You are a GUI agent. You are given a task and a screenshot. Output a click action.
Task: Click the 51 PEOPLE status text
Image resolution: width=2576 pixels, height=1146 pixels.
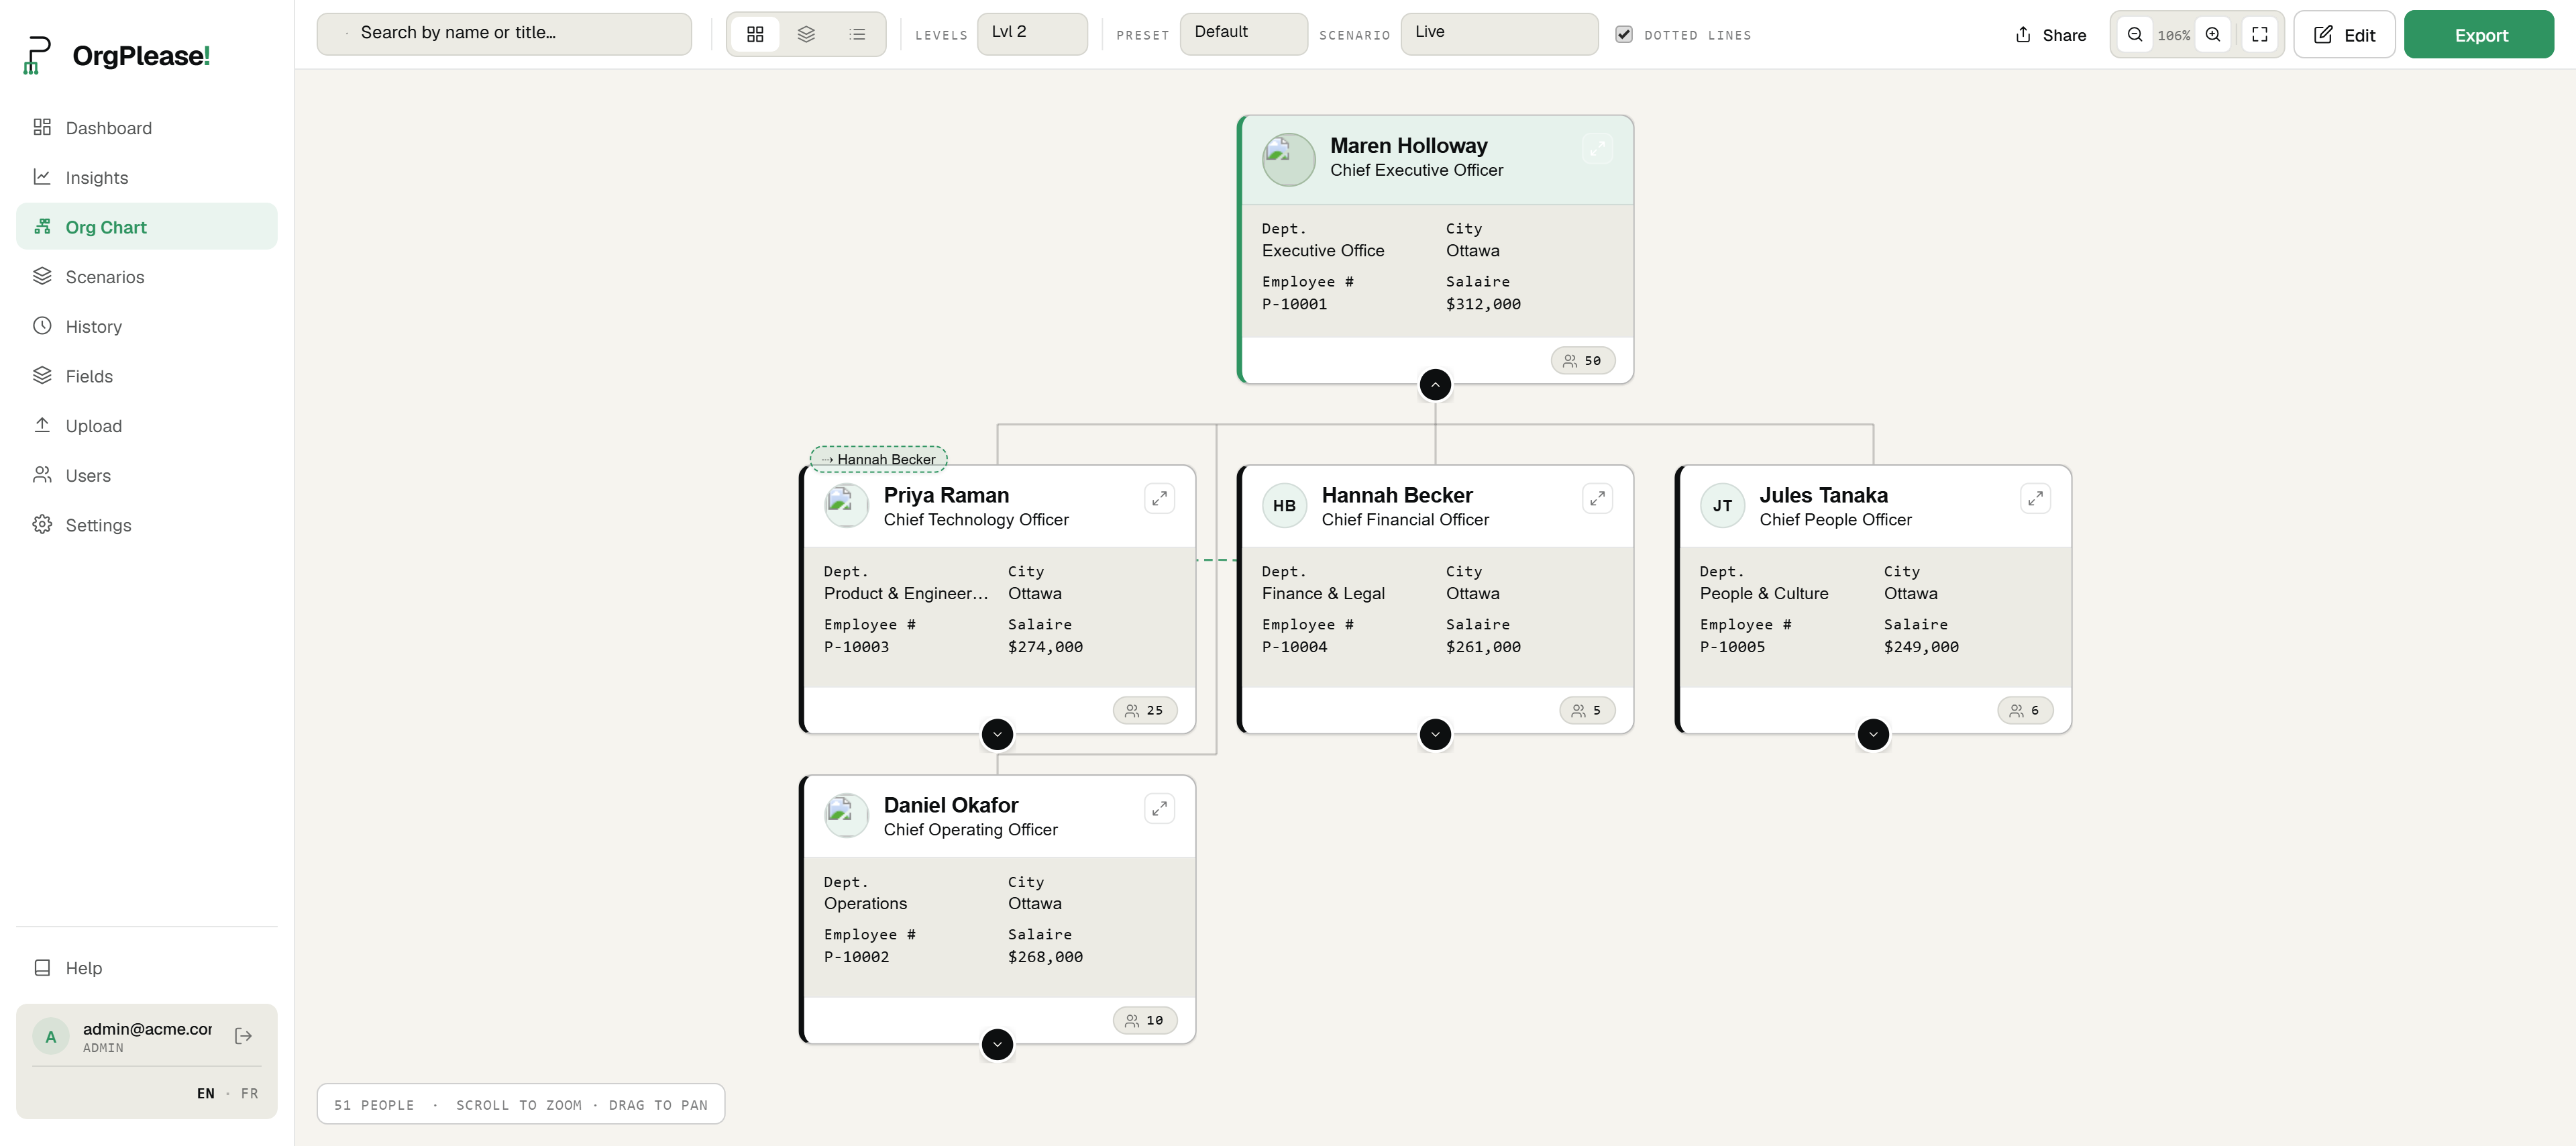374,1105
